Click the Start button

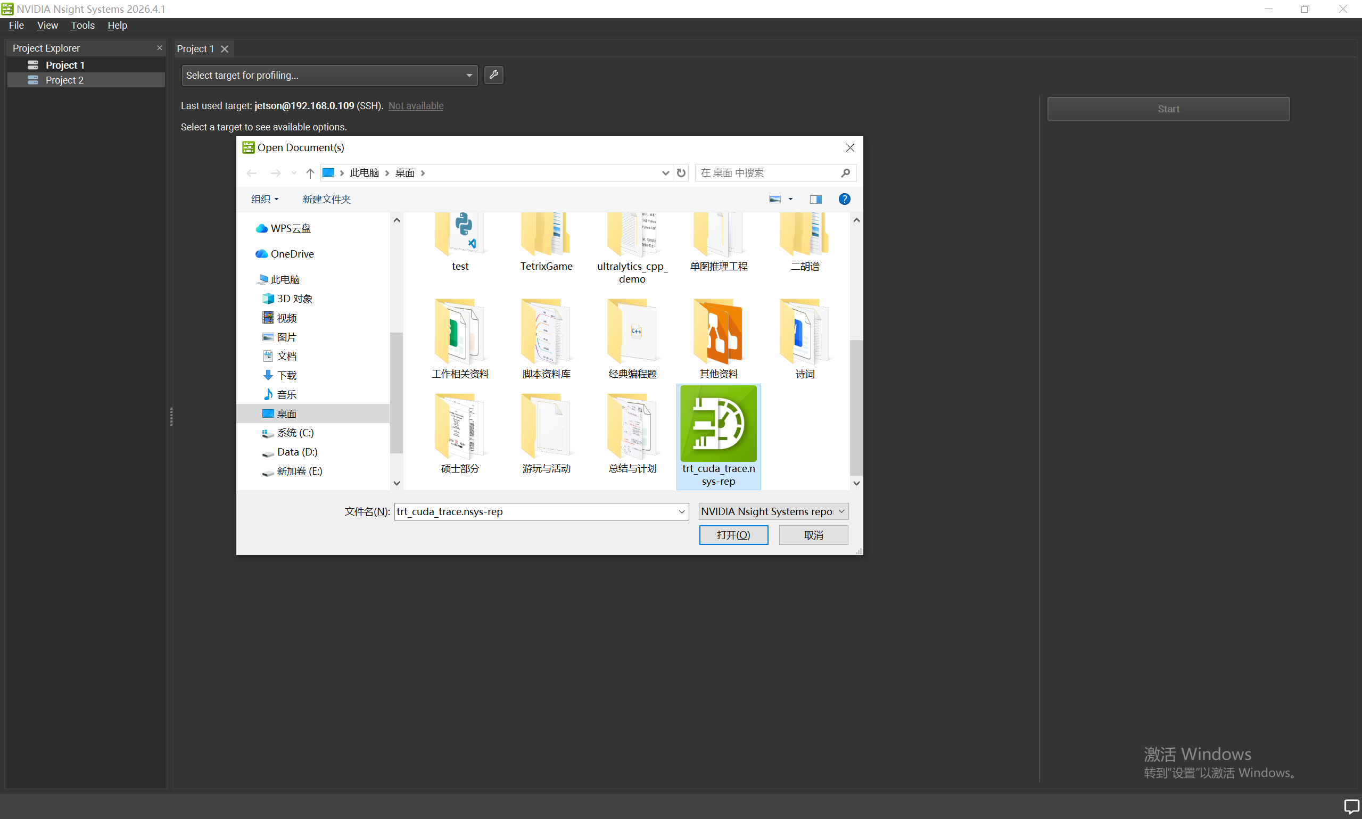pyautogui.click(x=1168, y=109)
